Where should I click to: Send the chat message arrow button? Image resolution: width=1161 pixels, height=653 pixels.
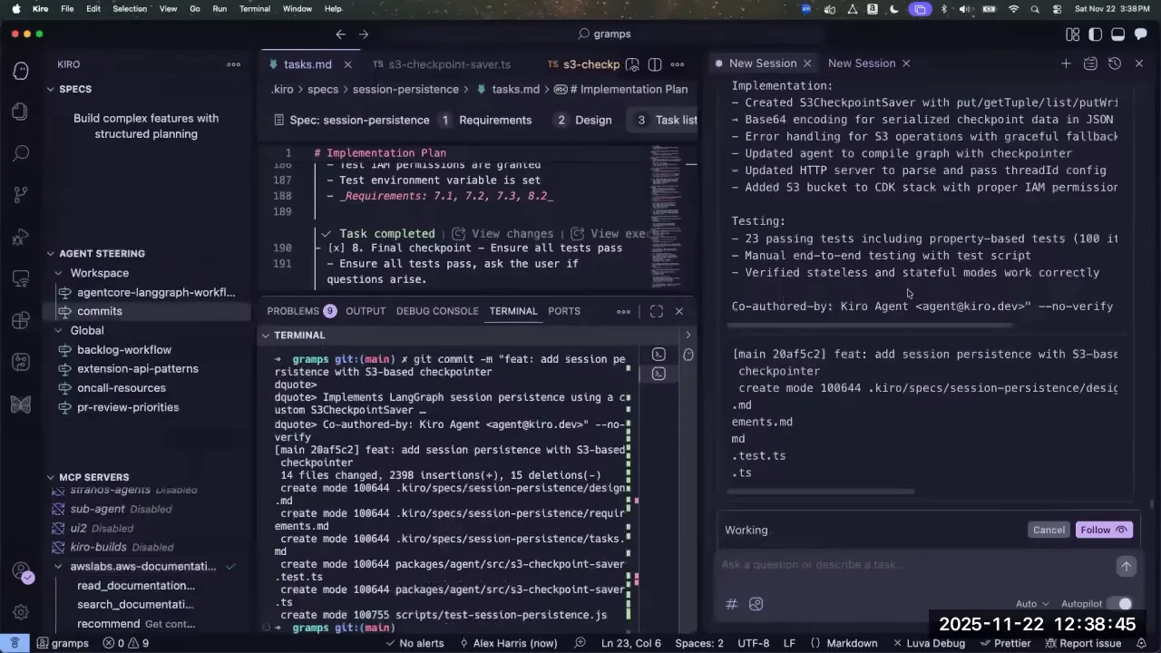pos(1126,566)
